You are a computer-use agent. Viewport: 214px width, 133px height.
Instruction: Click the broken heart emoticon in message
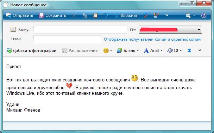click(x=69, y=86)
